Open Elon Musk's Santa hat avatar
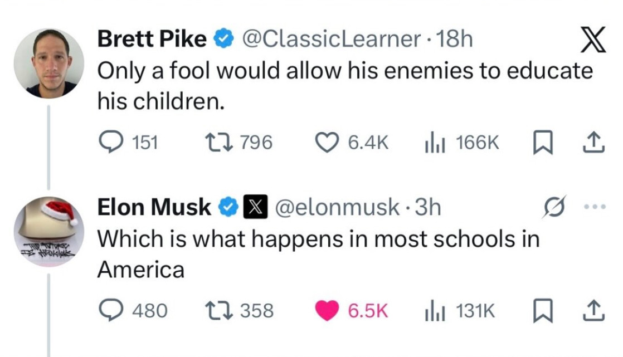This screenshot has height=357, width=623. (48, 231)
